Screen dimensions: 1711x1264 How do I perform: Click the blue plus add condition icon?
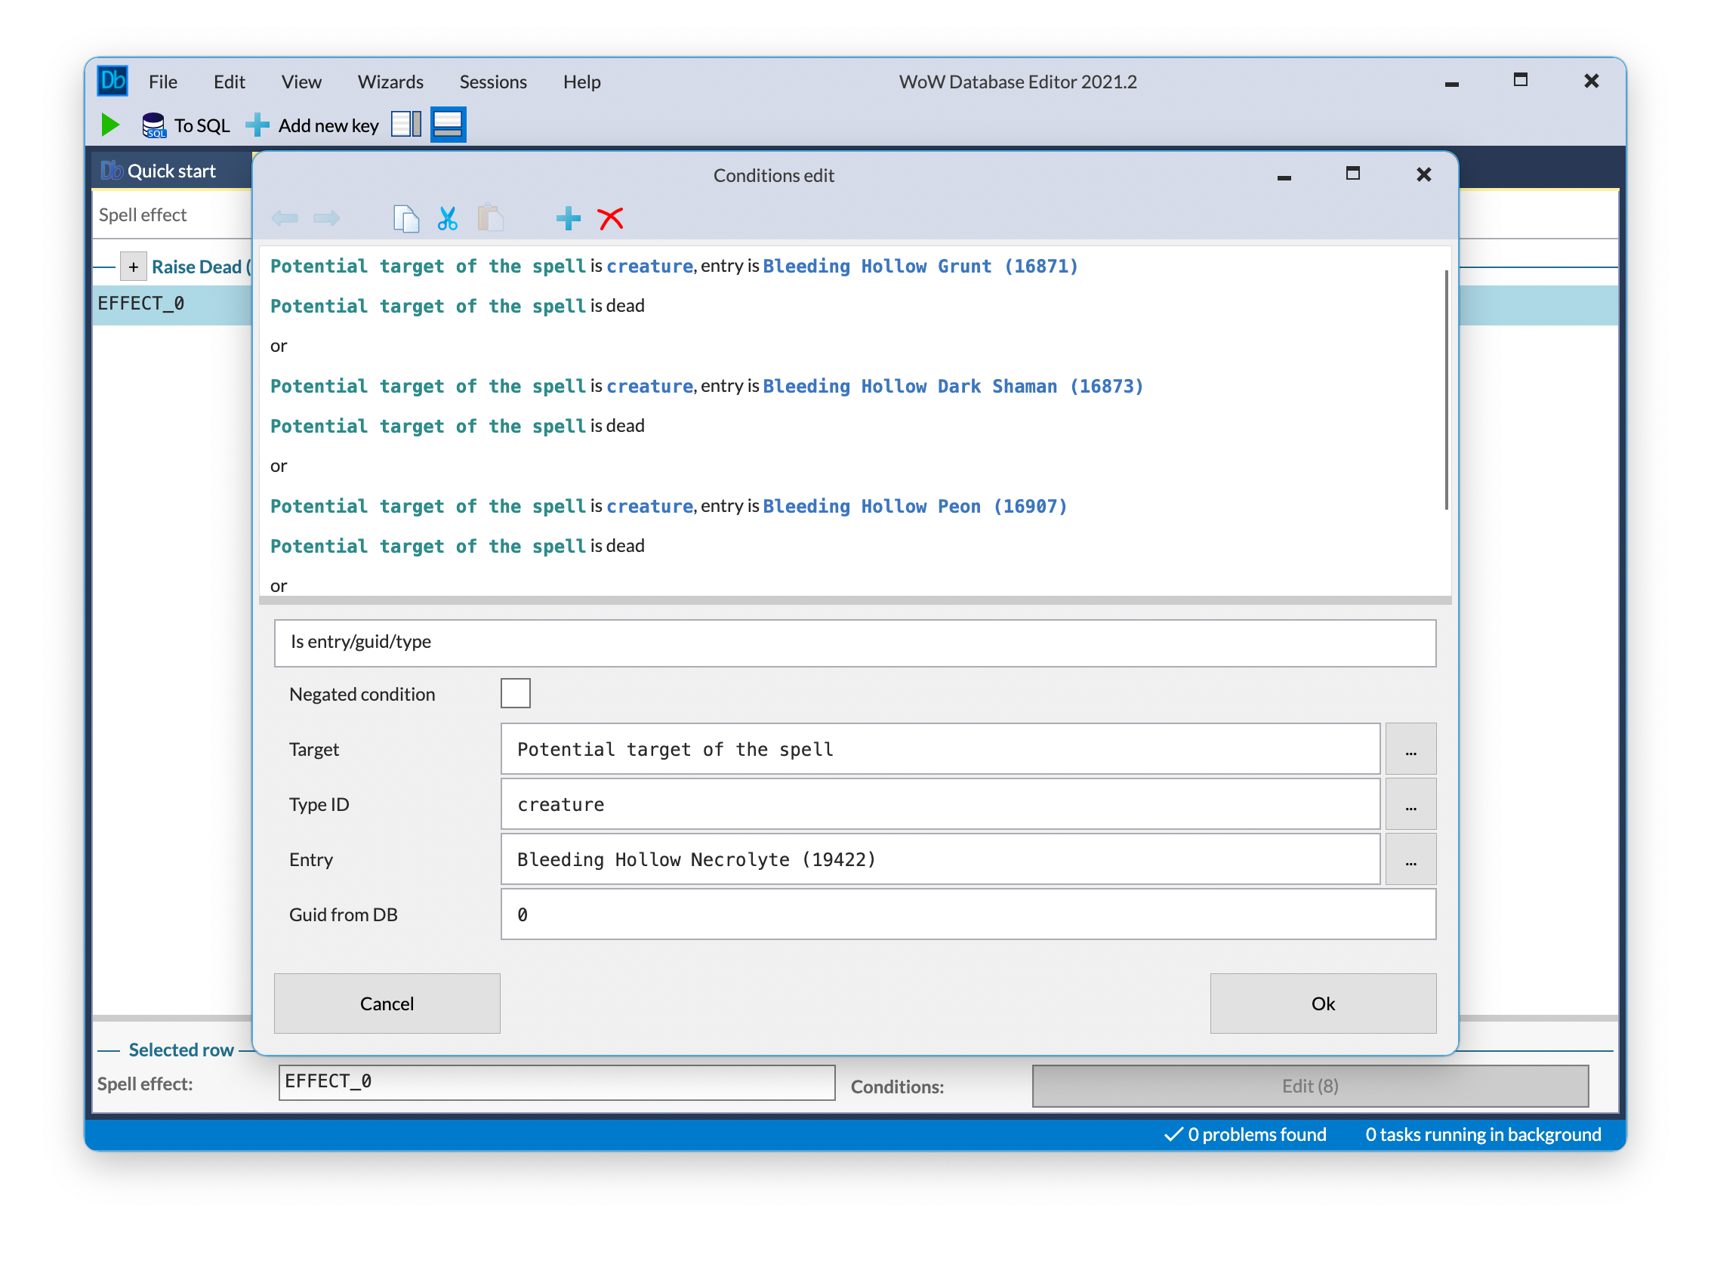[x=568, y=219]
